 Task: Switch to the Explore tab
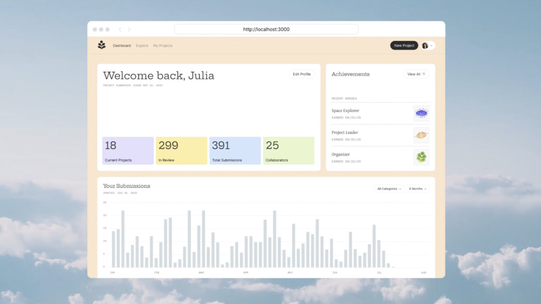pyautogui.click(x=142, y=45)
